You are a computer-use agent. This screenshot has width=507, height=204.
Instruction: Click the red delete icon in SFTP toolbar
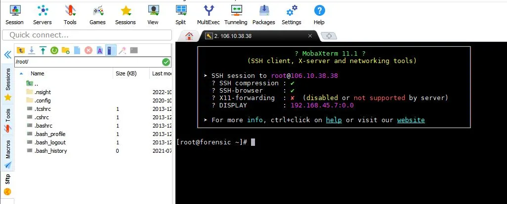coord(88,50)
